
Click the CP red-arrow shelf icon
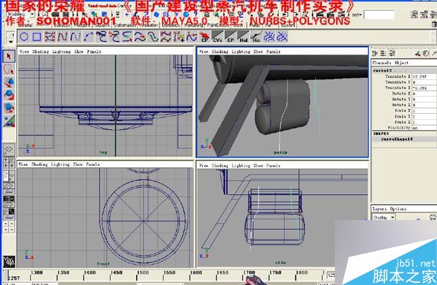[x=204, y=37]
